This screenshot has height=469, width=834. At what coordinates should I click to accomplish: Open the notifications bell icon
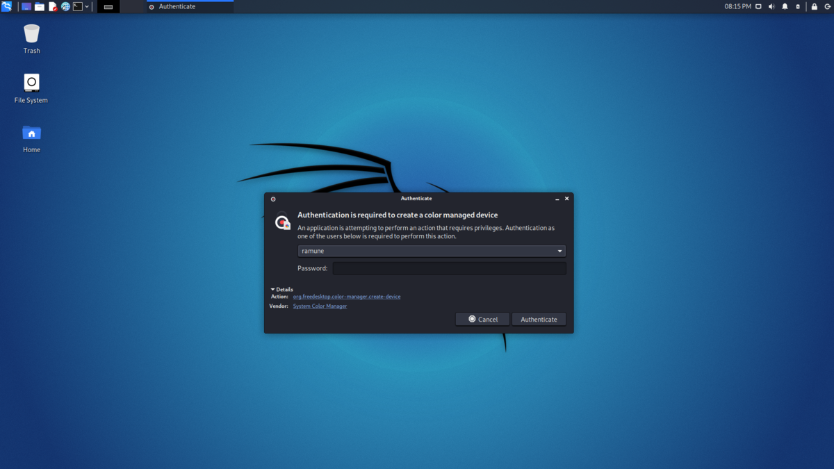pyautogui.click(x=785, y=6)
